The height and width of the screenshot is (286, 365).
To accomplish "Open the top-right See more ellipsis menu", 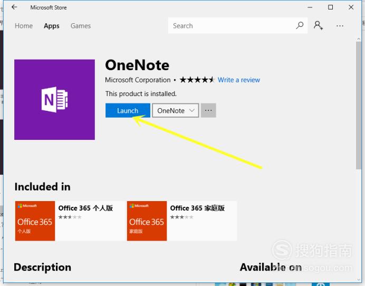I will point(340,26).
